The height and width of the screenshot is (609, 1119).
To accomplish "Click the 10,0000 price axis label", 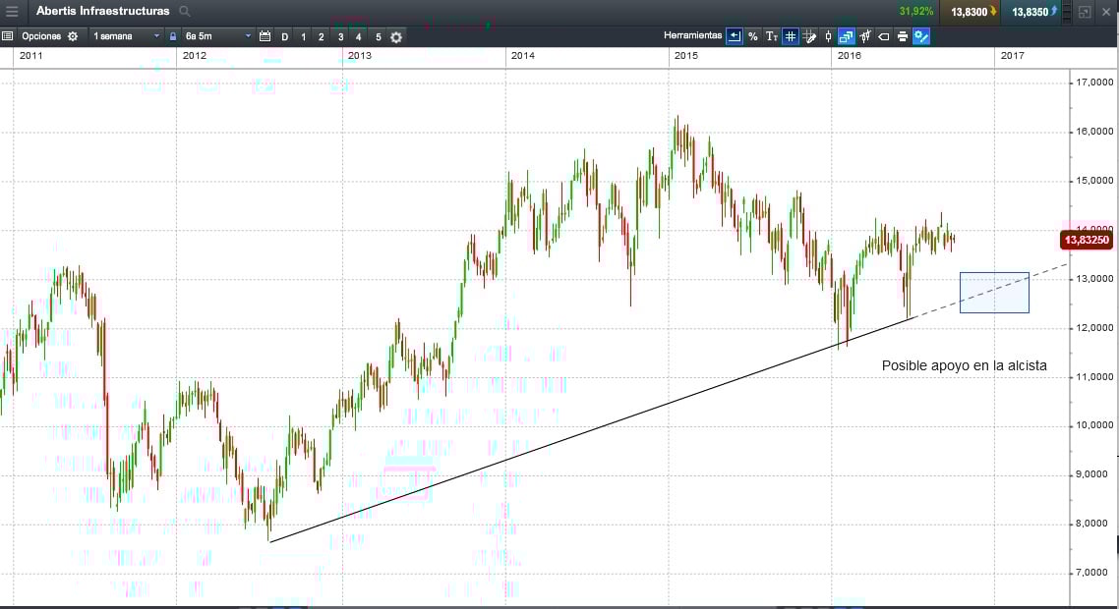I will click(x=1094, y=425).
